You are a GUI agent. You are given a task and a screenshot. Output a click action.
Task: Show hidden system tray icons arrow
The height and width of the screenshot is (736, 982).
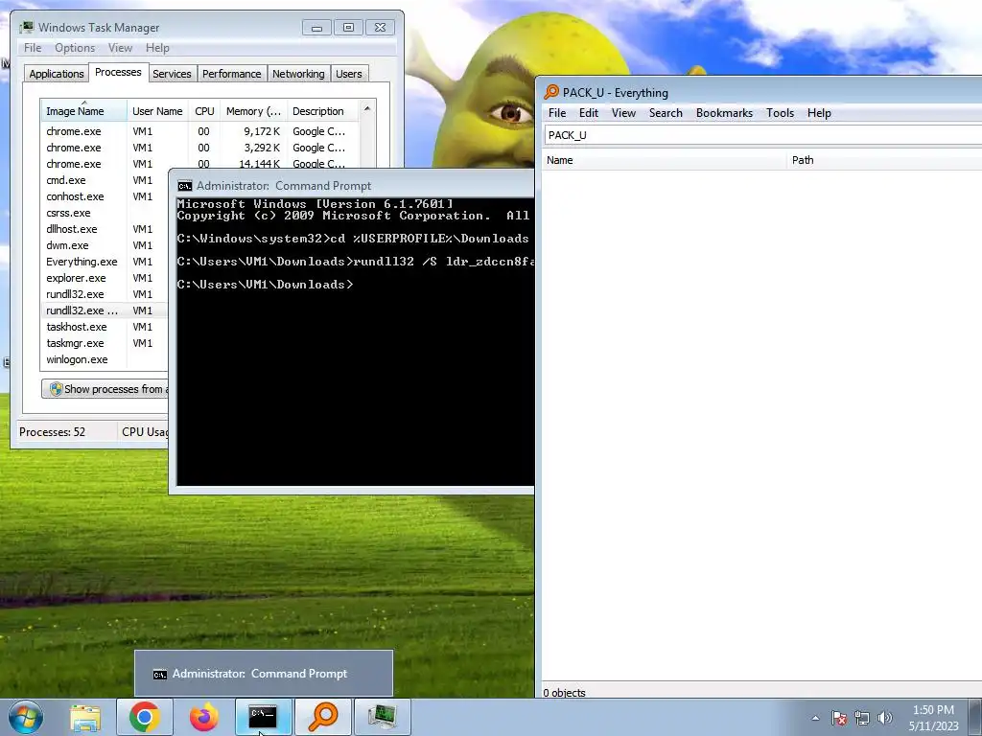[x=815, y=718]
